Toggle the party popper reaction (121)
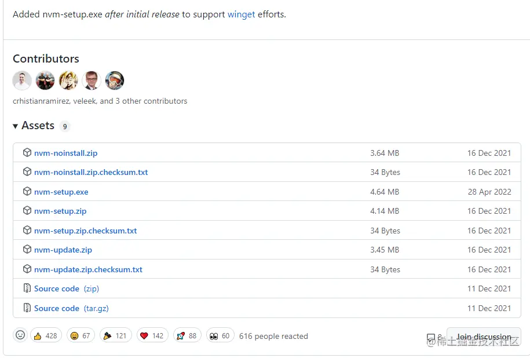The width and height of the screenshot is (530, 358). [x=116, y=336]
